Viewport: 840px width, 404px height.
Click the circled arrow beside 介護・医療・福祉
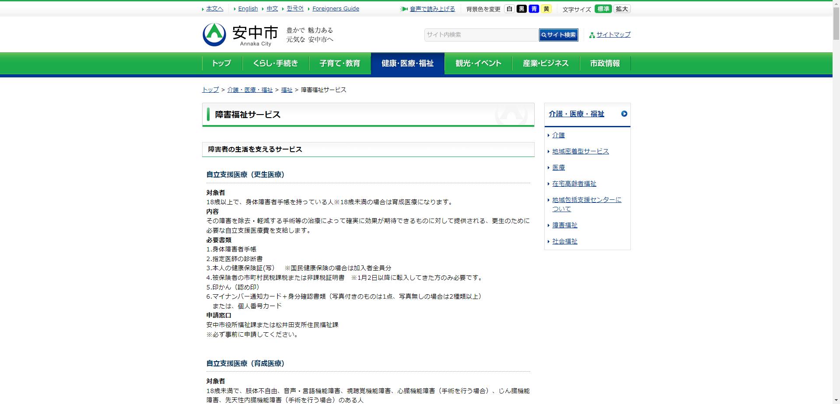coord(624,114)
